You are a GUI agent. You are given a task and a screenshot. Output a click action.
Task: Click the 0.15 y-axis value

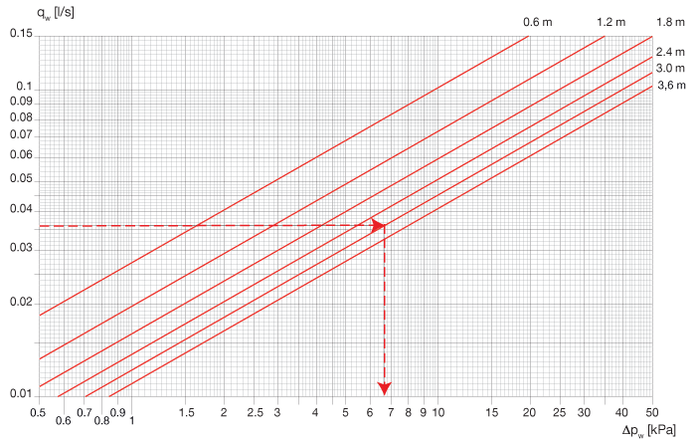click(21, 33)
